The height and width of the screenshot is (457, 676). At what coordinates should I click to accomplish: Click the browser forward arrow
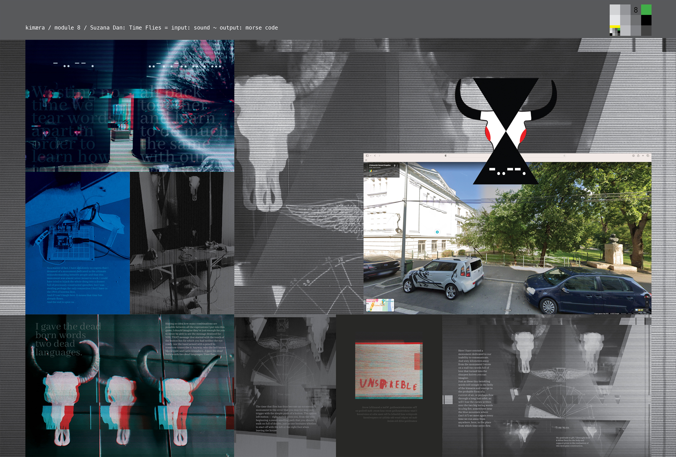point(380,155)
